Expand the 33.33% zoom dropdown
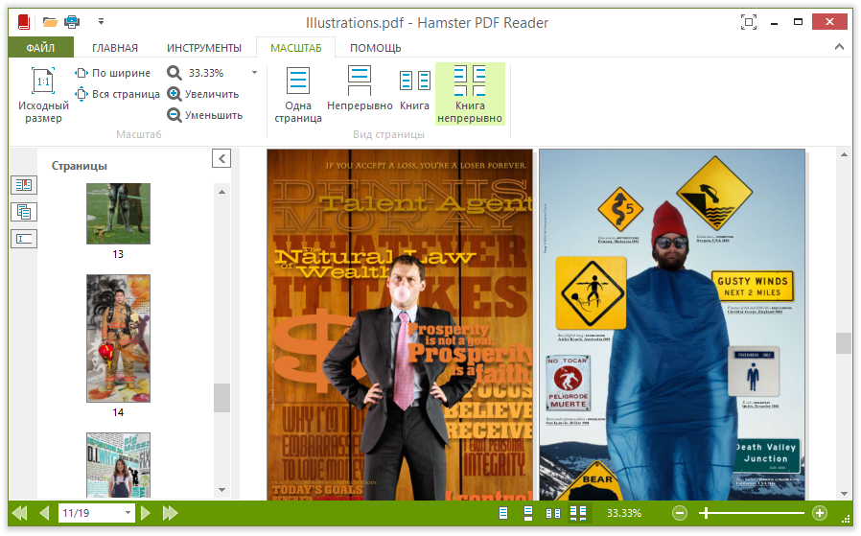Image resolution: width=861 pixels, height=536 pixels. tap(254, 73)
